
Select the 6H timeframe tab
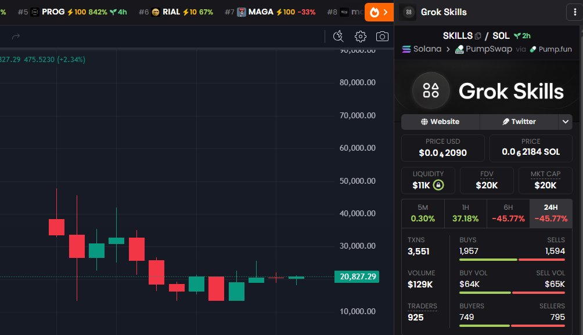tap(508, 213)
